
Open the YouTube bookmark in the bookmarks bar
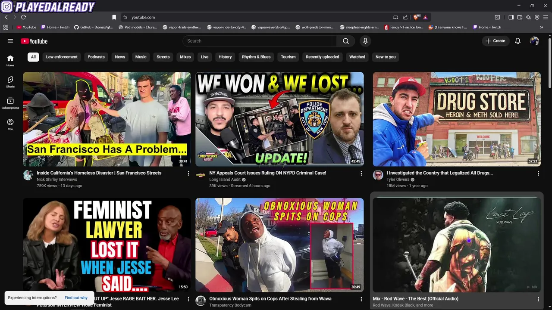pos(26,27)
